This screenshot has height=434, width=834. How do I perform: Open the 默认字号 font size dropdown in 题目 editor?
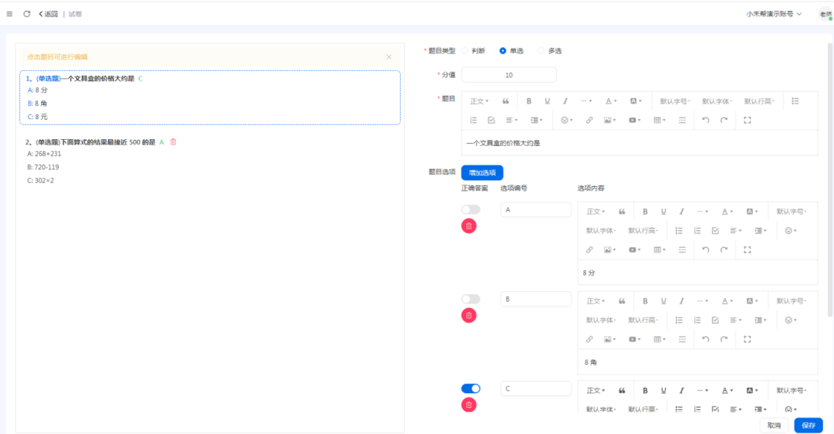[675, 101]
